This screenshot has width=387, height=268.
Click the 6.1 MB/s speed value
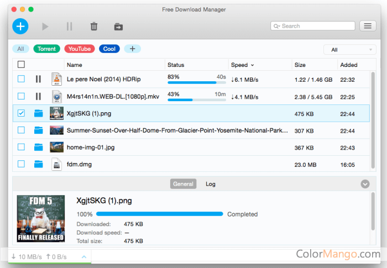pos(244,80)
